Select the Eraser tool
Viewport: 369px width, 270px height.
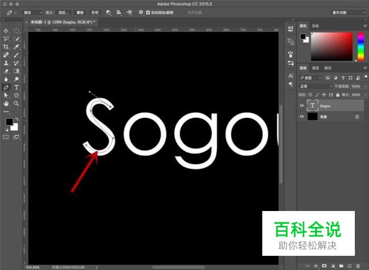tap(6, 71)
